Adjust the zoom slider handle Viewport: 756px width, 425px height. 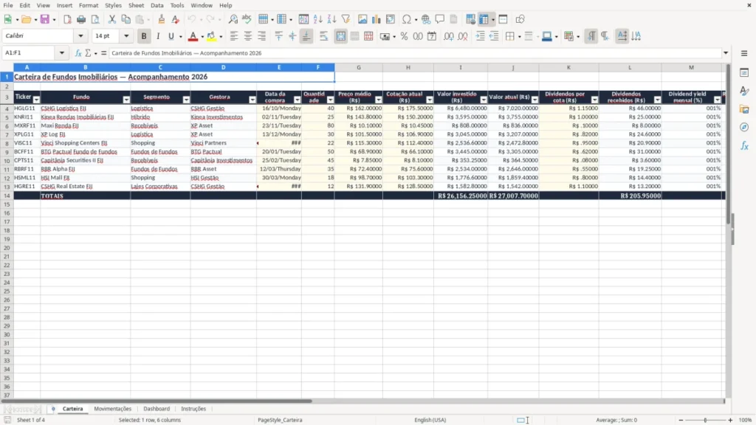[x=705, y=420]
